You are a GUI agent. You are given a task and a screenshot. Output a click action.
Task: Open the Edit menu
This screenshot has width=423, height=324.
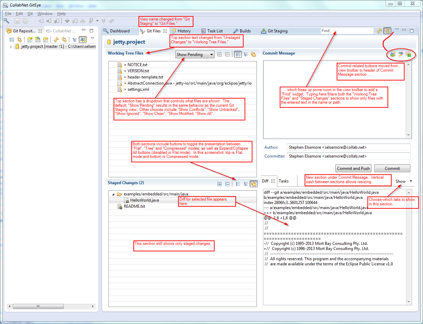click(x=19, y=14)
